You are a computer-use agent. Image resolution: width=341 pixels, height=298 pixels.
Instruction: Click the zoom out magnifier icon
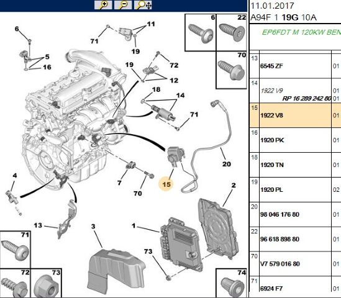click(123, 5)
